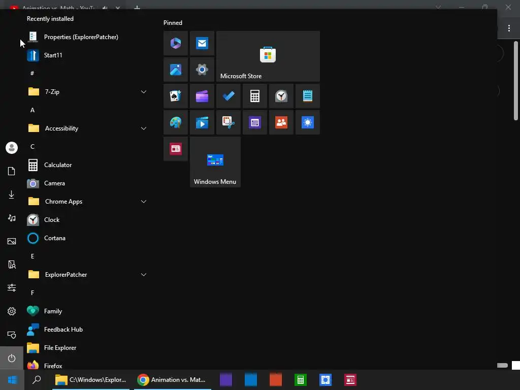
Task: Click the Power button in start sidebar
Action: pyautogui.click(x=12, y=358)
